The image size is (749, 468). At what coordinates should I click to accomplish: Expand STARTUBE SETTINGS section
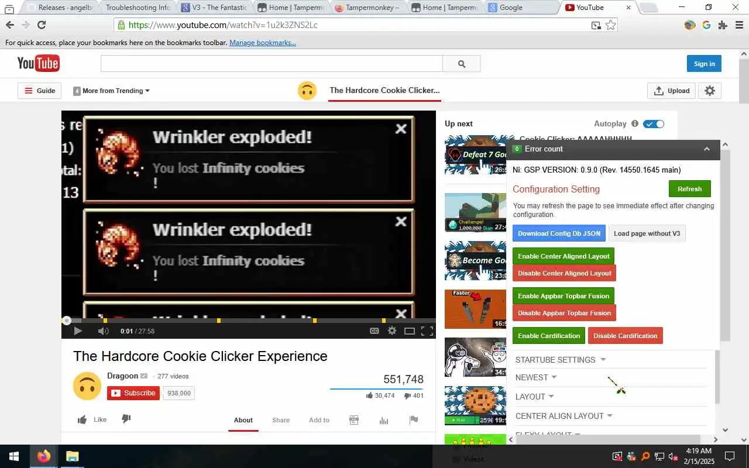point(561,360)
